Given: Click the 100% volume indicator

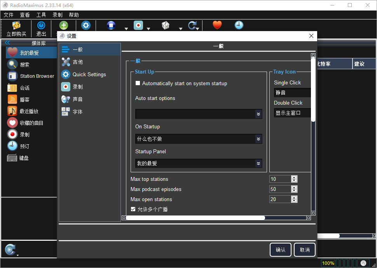Looking at the screenshot, I should coord(328,263).
